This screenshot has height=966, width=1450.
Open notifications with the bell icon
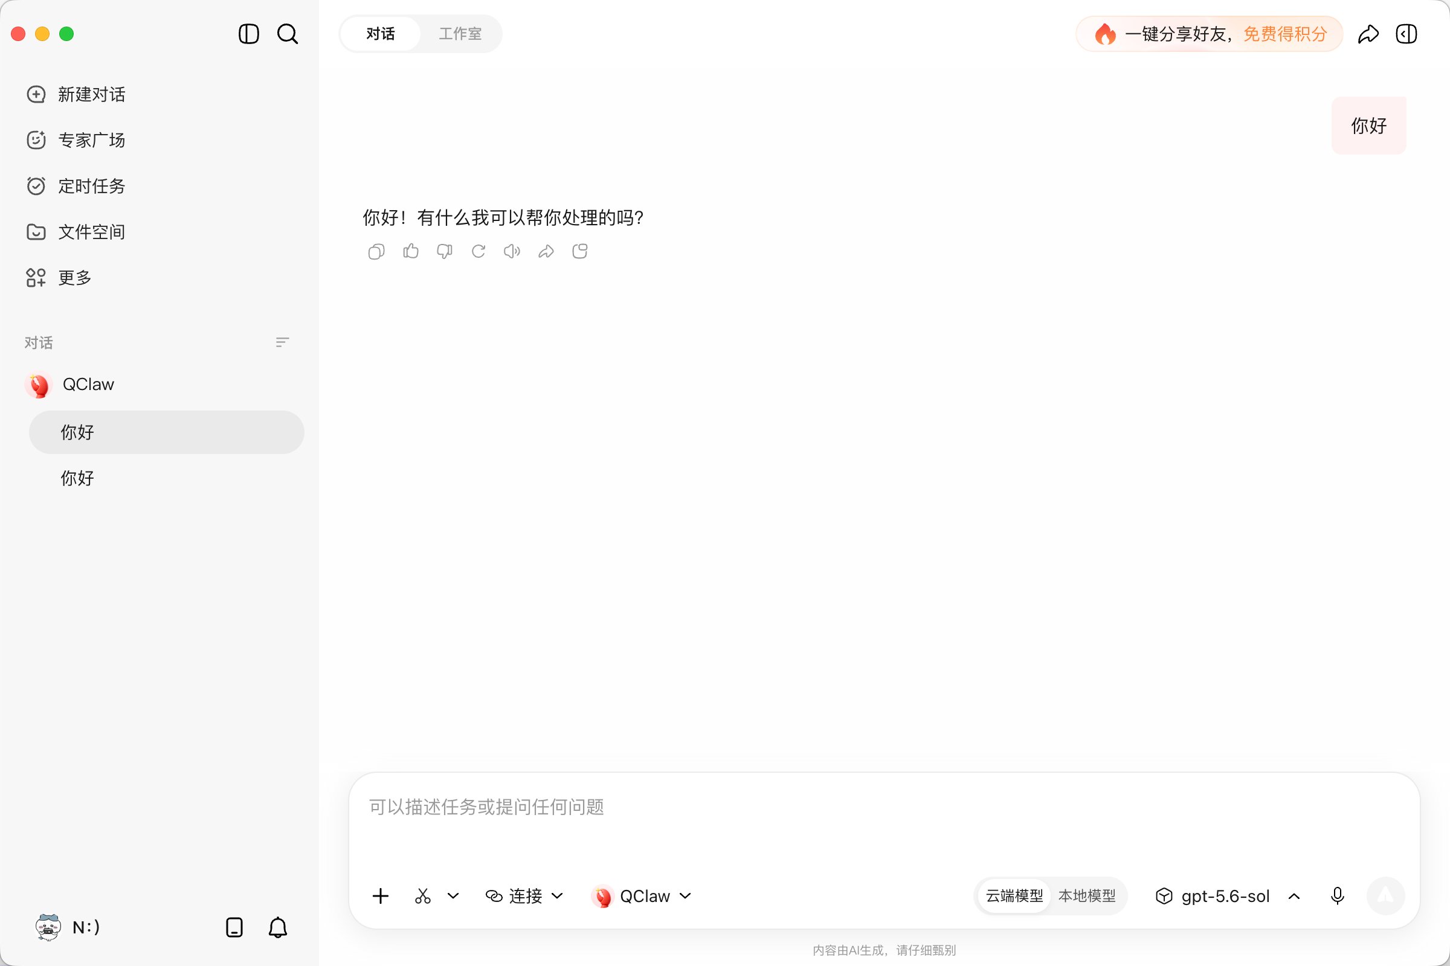coord(278,927)
